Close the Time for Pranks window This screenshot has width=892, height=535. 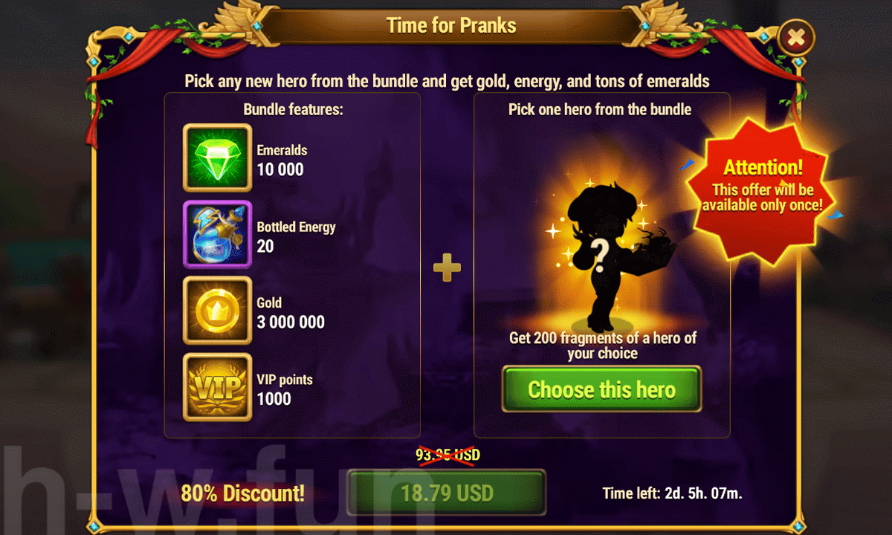(796, 36)
